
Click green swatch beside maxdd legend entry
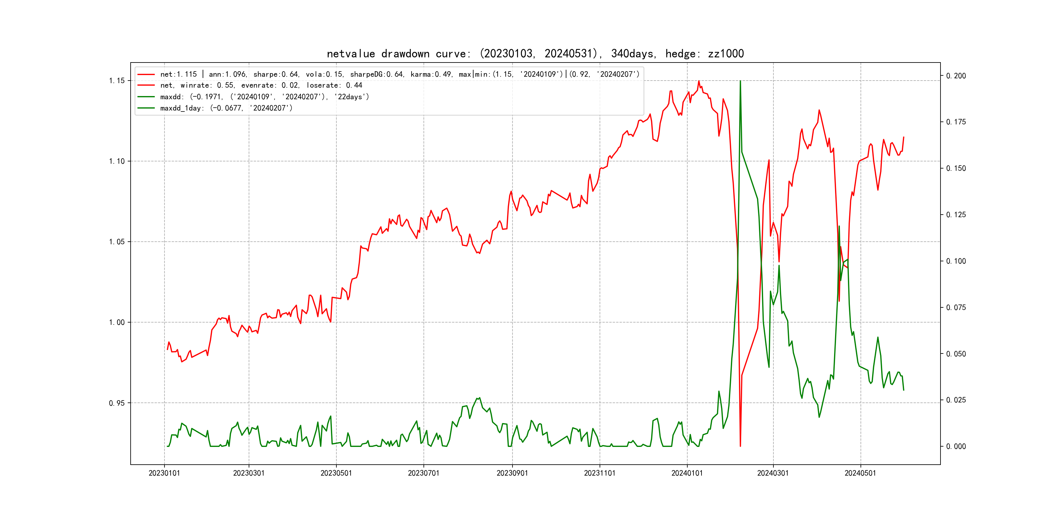pyautogui.click(x=146, y=97)
